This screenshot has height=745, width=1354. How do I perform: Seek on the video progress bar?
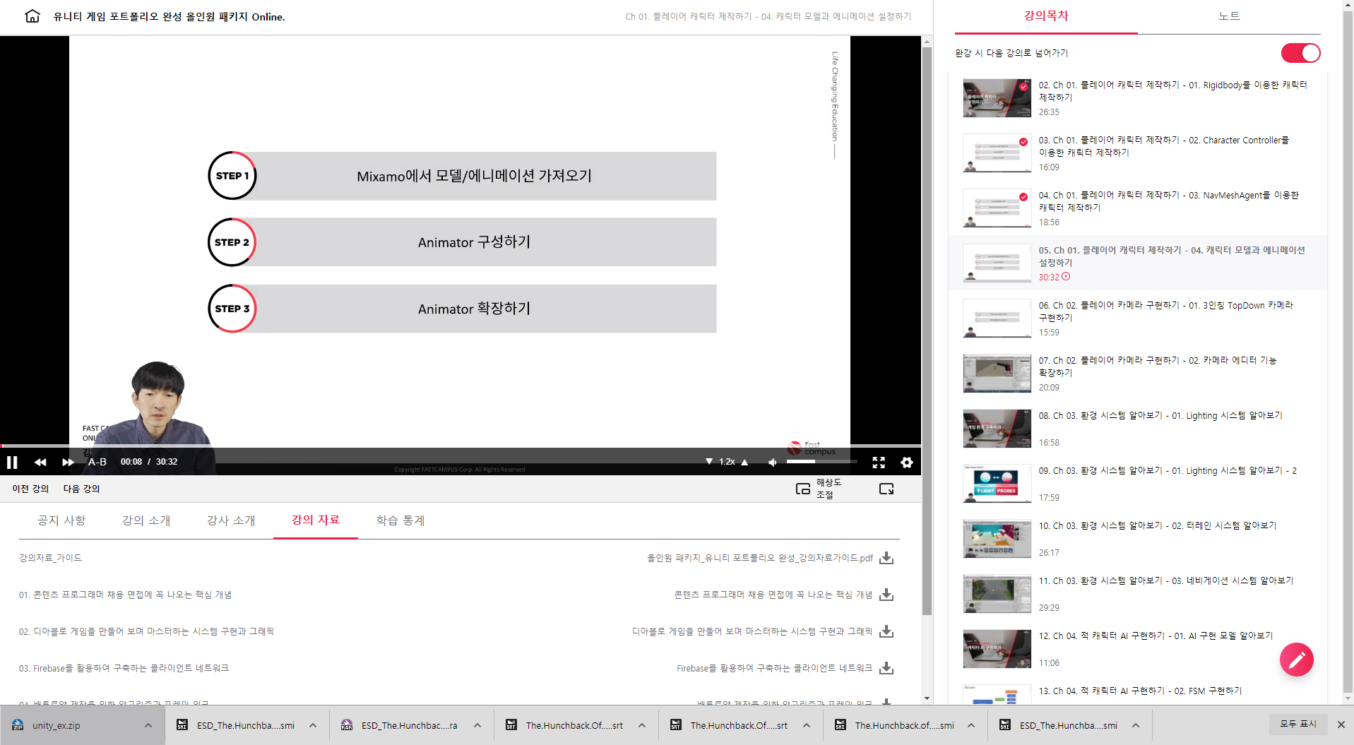[461, 446]
